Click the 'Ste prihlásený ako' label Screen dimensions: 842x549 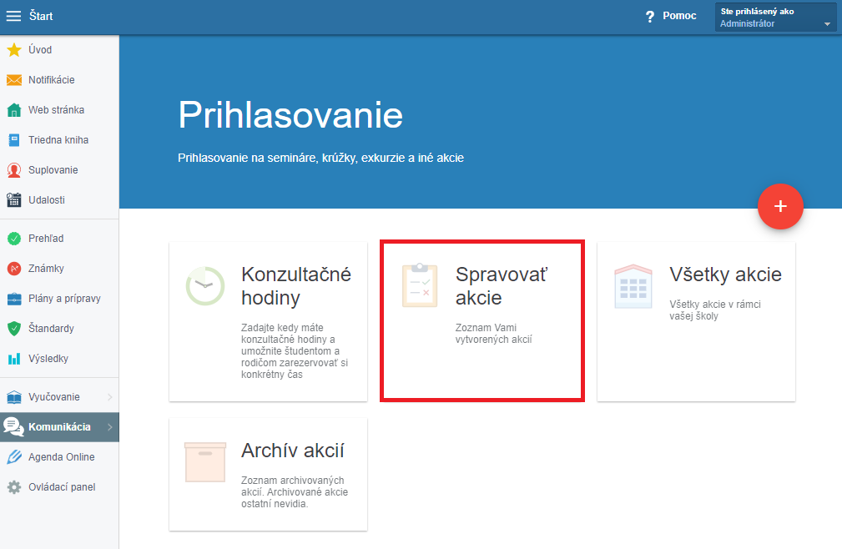pos(757,12)
